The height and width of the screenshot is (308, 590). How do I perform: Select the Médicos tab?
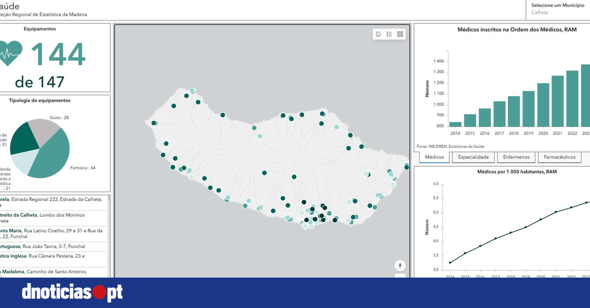[434, 157]
